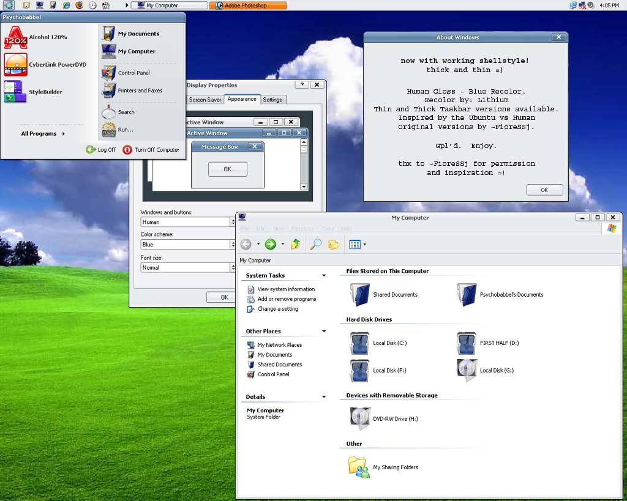Click the Search magnifier in explorer toolbar
Viewport: 627px width, 501px height.
pyautogui.click(x=315, y=244)
